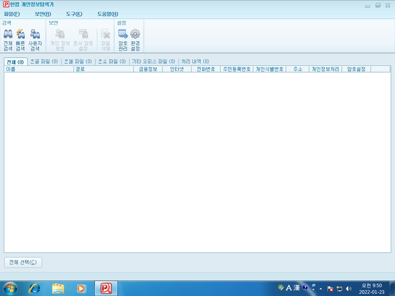Screen dimensions: 395x296
Task: Open Action Center flag icon
Action: (330, 289)
